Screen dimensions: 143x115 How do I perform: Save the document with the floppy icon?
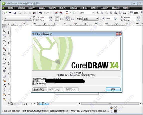click(14, 13)
